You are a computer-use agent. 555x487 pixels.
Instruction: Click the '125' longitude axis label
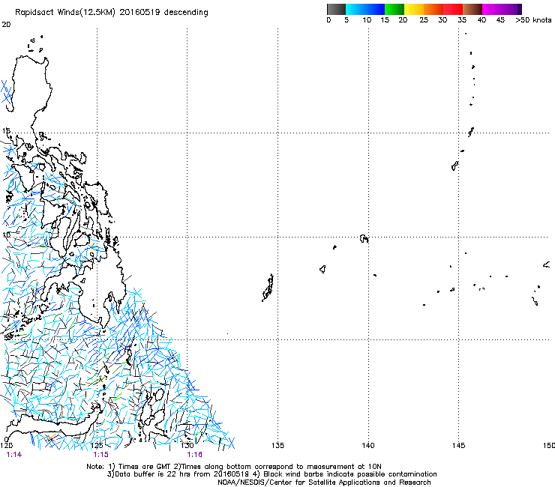[97, 445]
